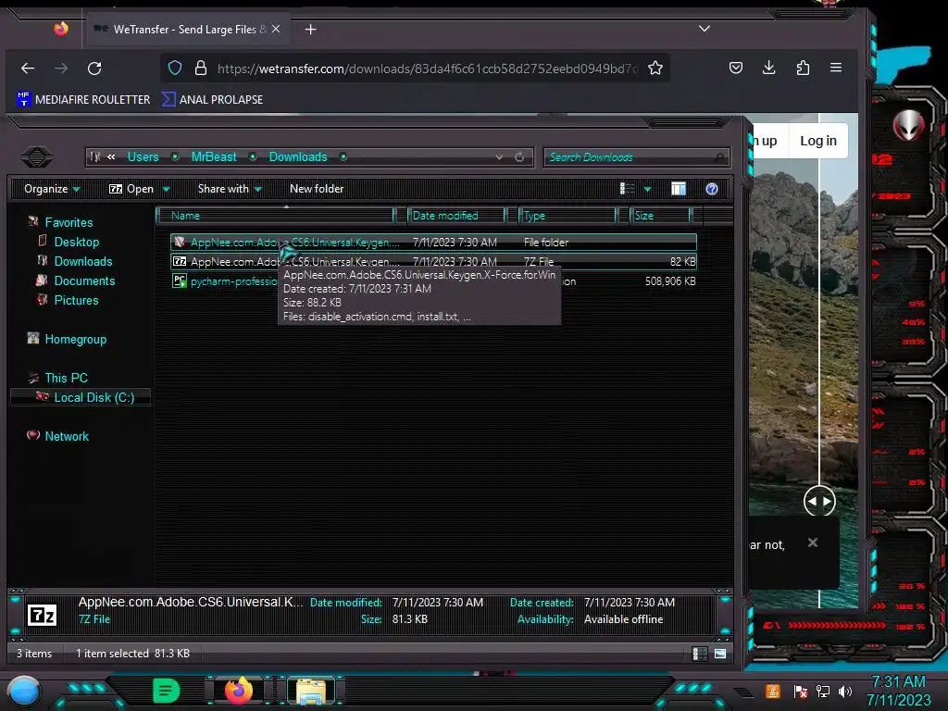Select AppNee Keygen File folder row
Viewport: 948px width, 711px height.
pyautogui.click(x=433, y=243)
